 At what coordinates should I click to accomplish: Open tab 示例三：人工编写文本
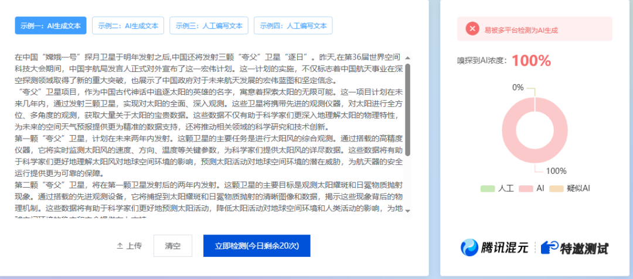coord(209,26)
